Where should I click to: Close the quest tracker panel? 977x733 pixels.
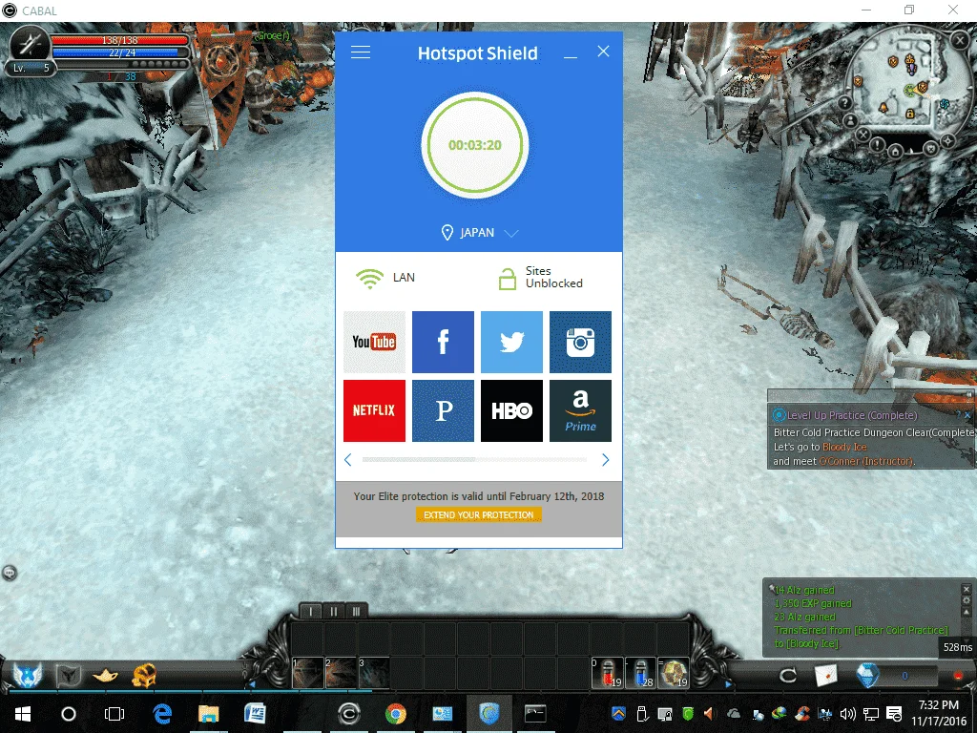967,414
